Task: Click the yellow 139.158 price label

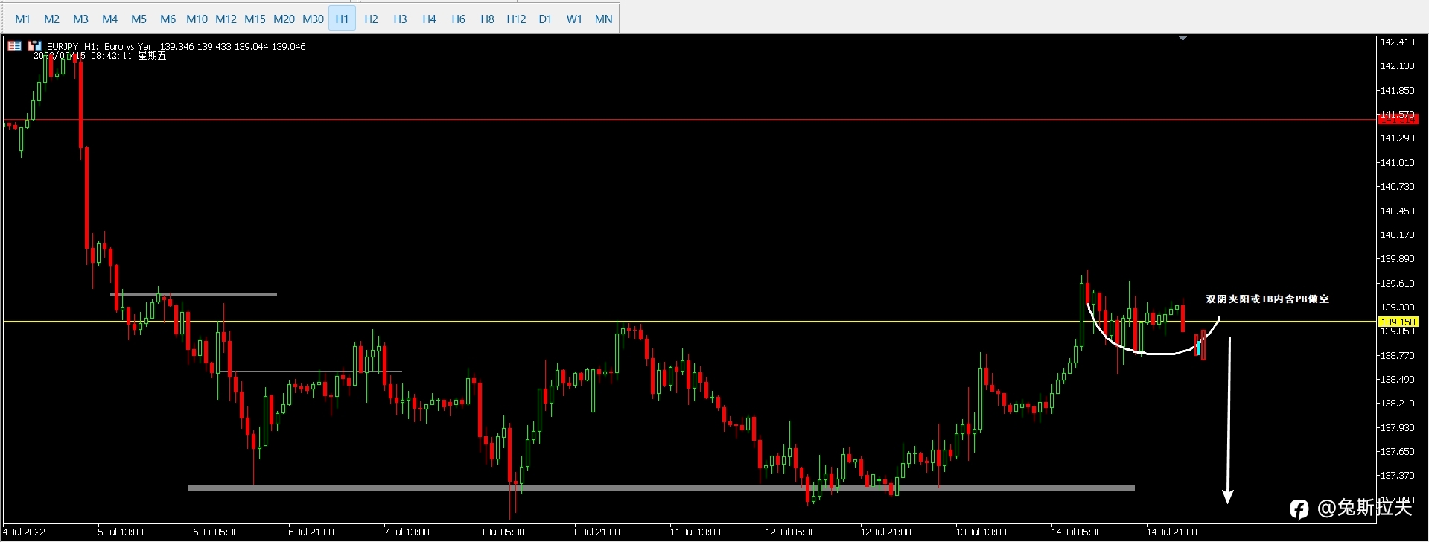Action: (1398, 322)
